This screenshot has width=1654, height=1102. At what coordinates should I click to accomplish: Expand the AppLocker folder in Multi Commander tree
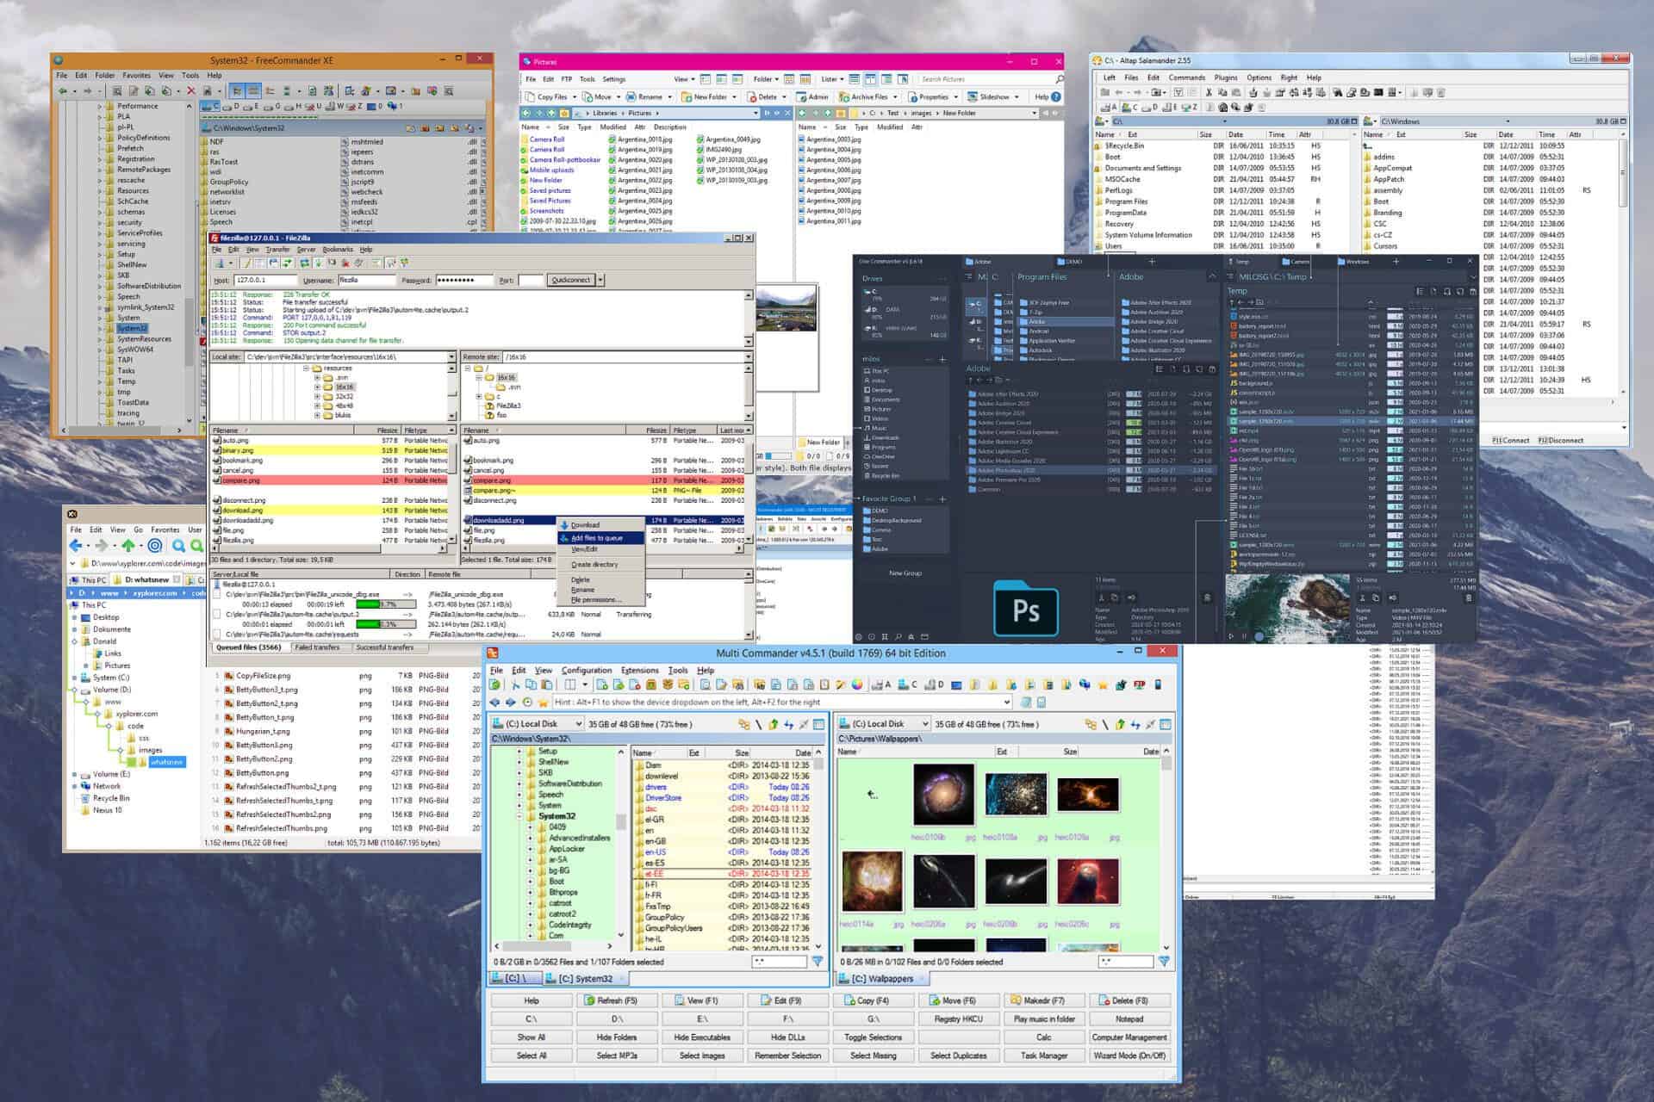coord(530,849)
